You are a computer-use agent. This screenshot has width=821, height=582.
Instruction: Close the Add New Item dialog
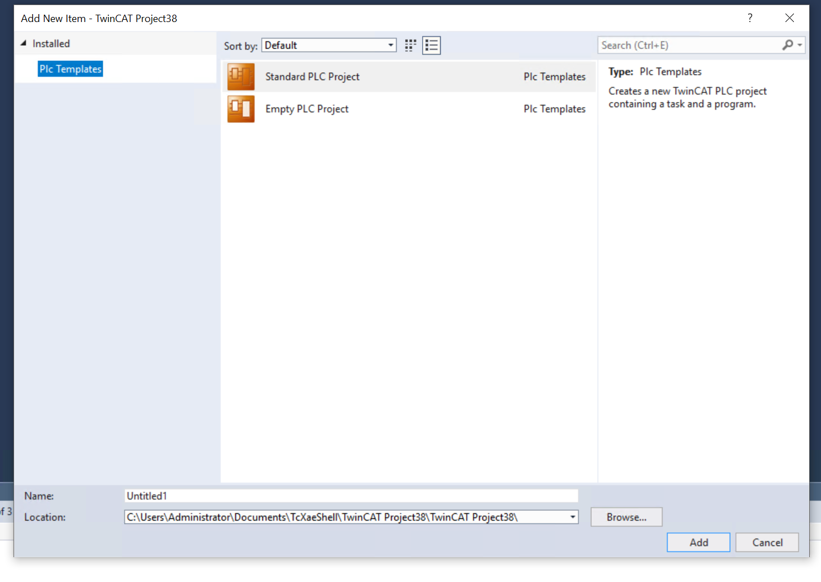coord(789,18)
